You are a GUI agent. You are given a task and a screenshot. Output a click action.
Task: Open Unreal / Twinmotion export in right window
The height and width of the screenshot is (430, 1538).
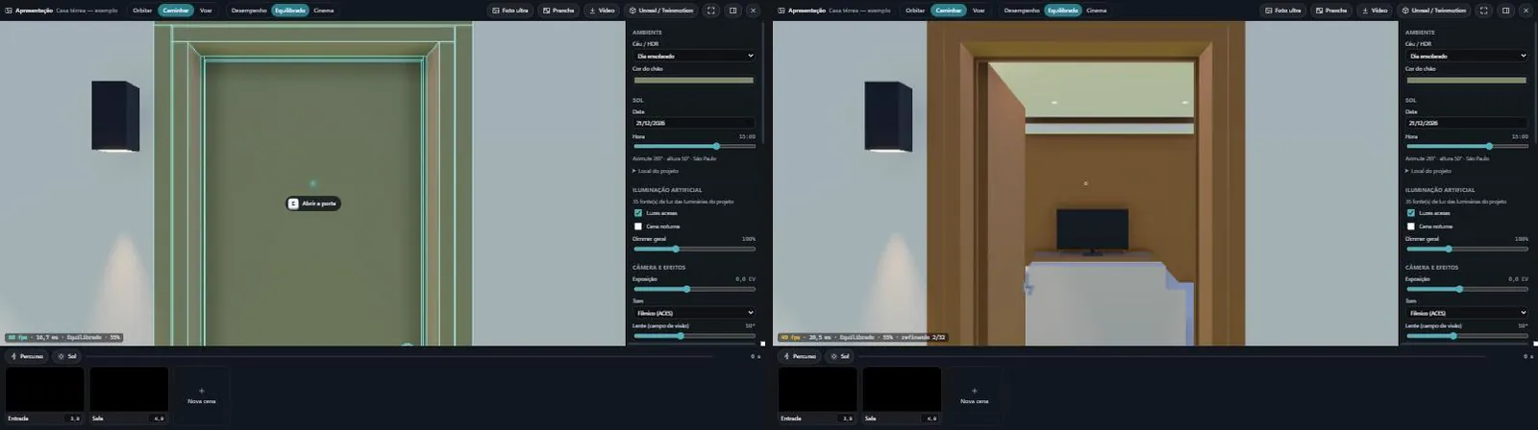pyautogui.click(x=1434, y=11)
